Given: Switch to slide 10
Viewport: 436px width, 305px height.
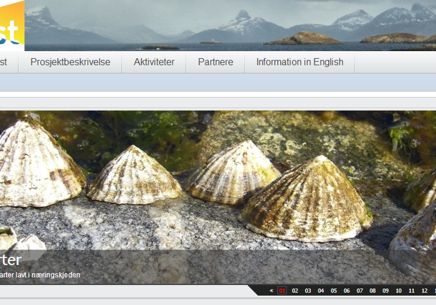Looking at the screenshot, I should click(x=398, y=291).
